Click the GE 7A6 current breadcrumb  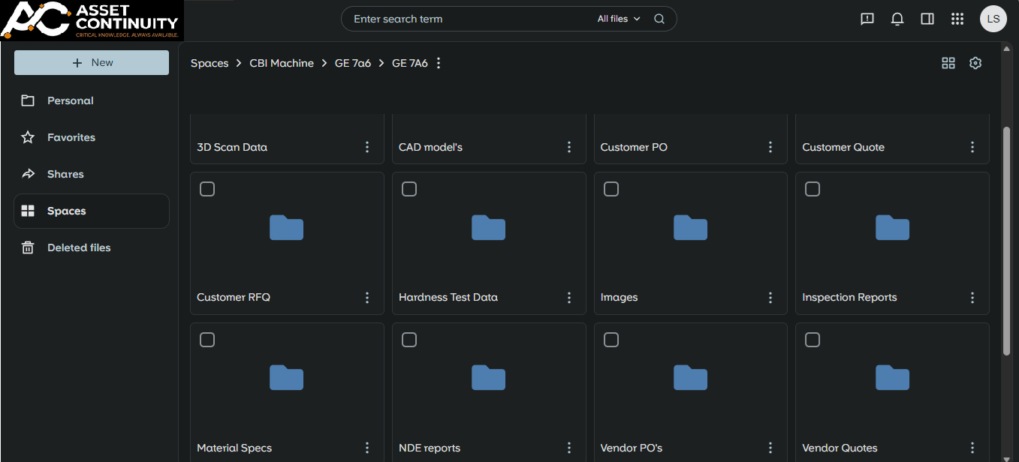click(410, 63)
